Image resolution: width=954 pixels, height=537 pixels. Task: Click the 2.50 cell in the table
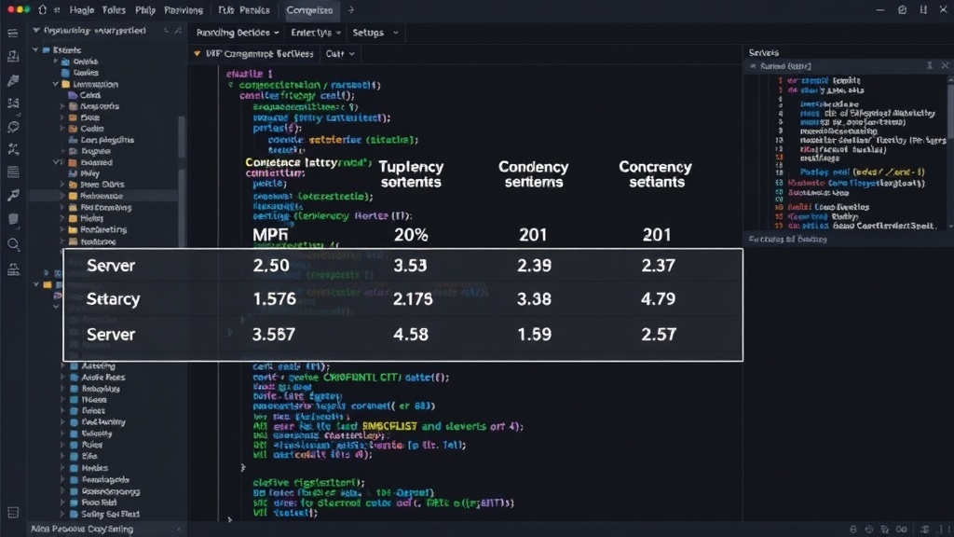pos(271,266)
